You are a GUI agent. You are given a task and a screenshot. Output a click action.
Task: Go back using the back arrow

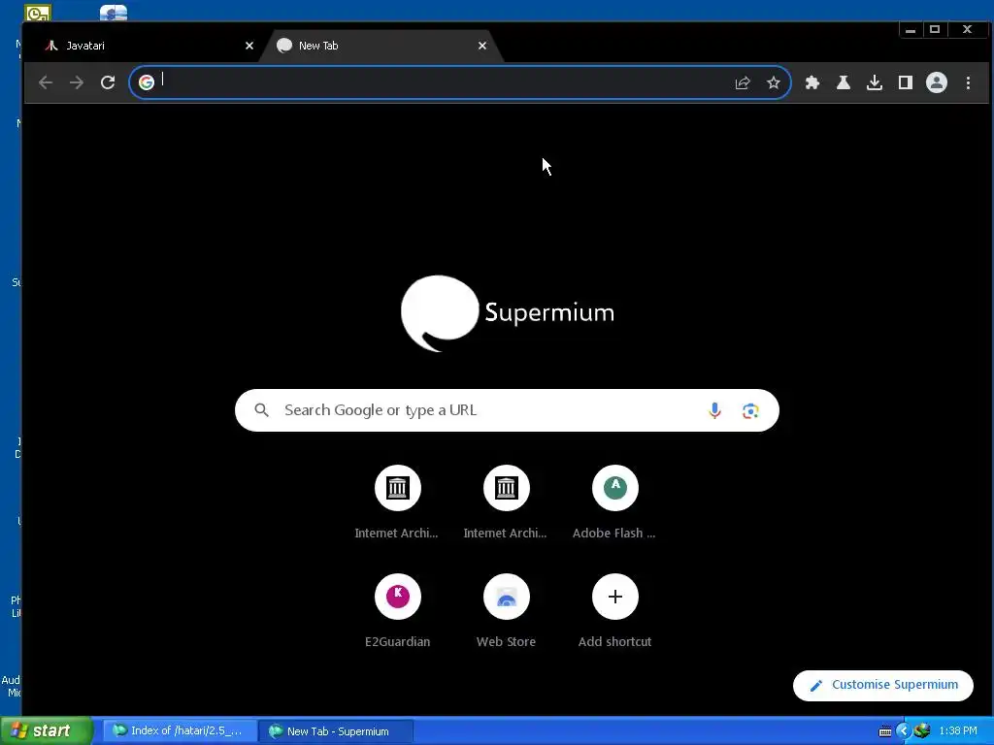(45, 82)
